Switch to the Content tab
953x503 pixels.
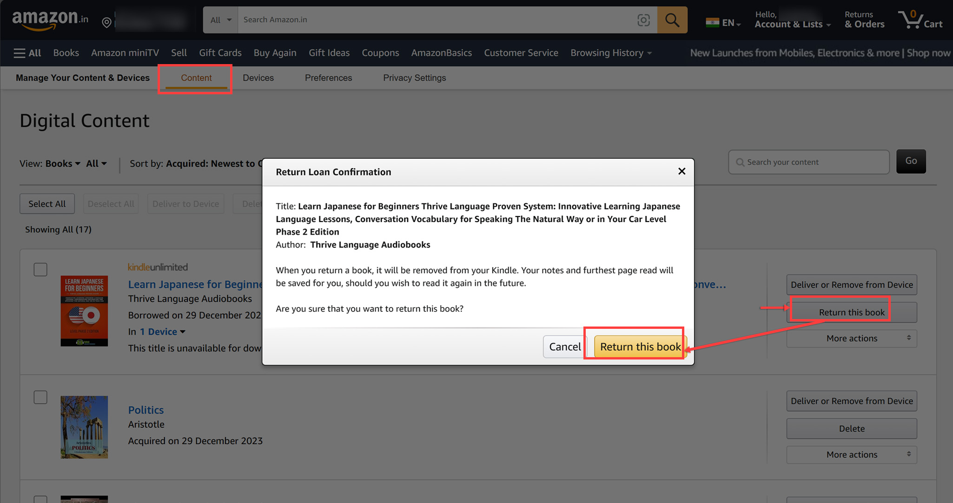[x=196, y=78]
